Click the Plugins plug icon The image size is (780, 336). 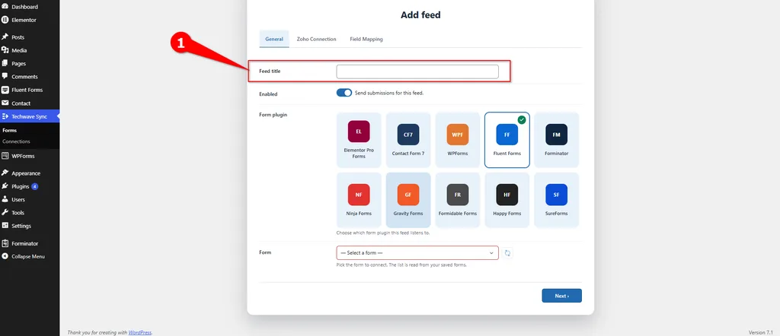[5, 186]
